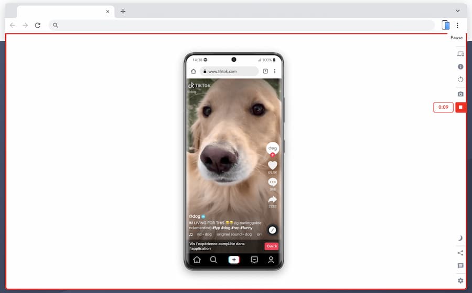The image size is (472, 293).
Task: Open a new browser tab
Action: coord(123,12)
